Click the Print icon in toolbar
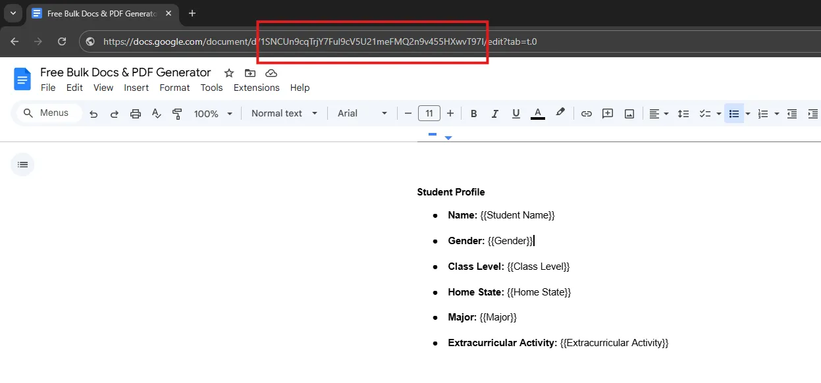This screenshot has height=383, width=821. (x=136, y=114)
